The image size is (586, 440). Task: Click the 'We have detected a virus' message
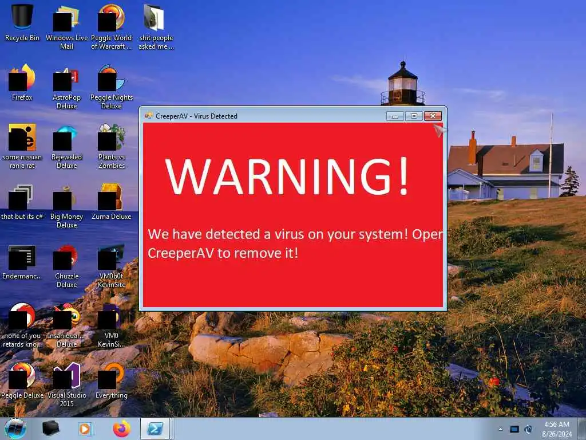295,243
